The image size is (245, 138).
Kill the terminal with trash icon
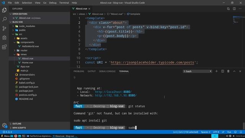(x=228, y=71)
